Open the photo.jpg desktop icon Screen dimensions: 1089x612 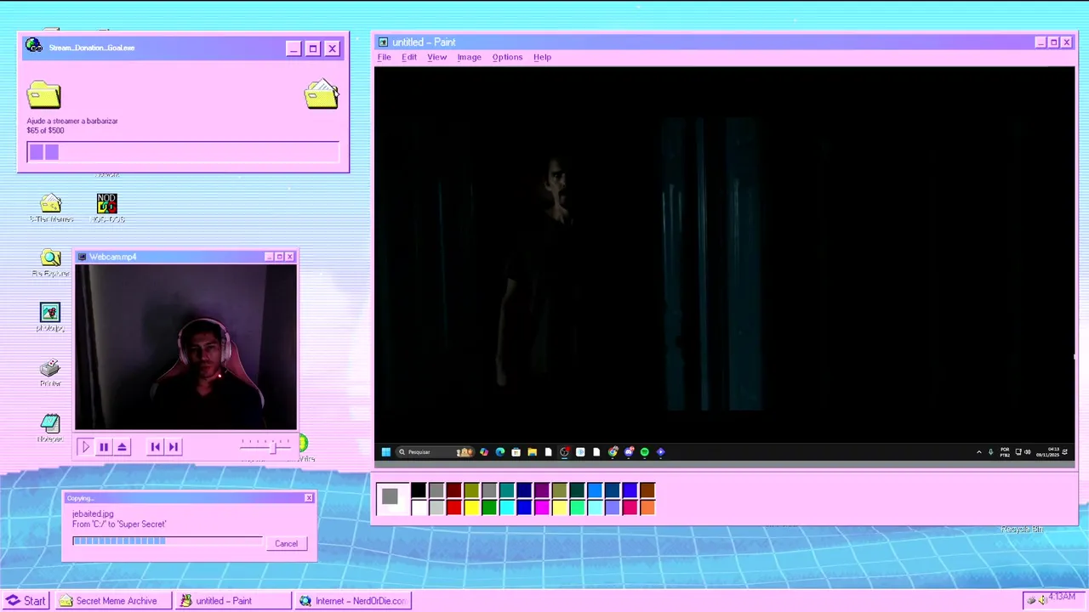pos(50,318)
